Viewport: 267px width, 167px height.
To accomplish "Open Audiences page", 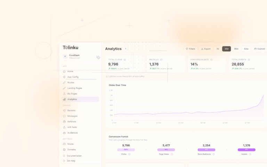I will pos(80,133).
